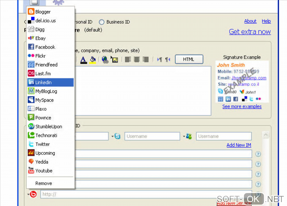Click Add New IM link

click(x=239, y=145)
